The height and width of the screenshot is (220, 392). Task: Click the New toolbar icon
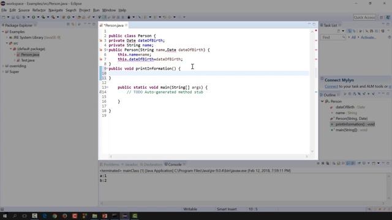point(4,17)
